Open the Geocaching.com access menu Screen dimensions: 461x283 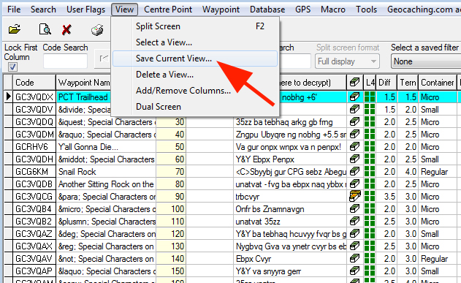423,10
